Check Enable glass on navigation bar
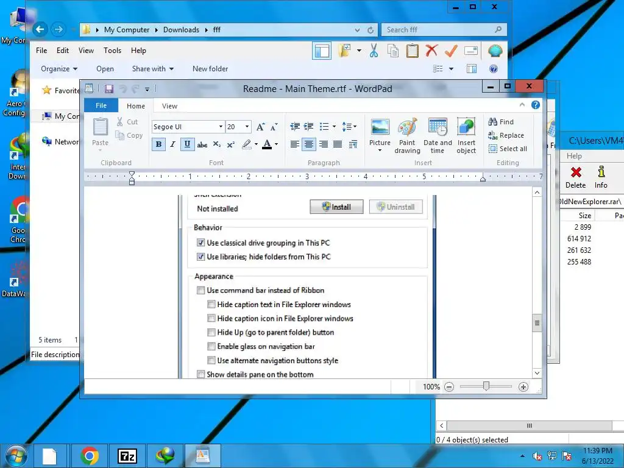The image size is (624, 468). point(211,346)
